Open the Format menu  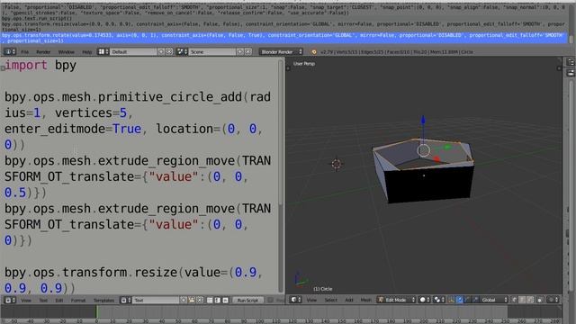pyautogui.click(x=78, y=301)
